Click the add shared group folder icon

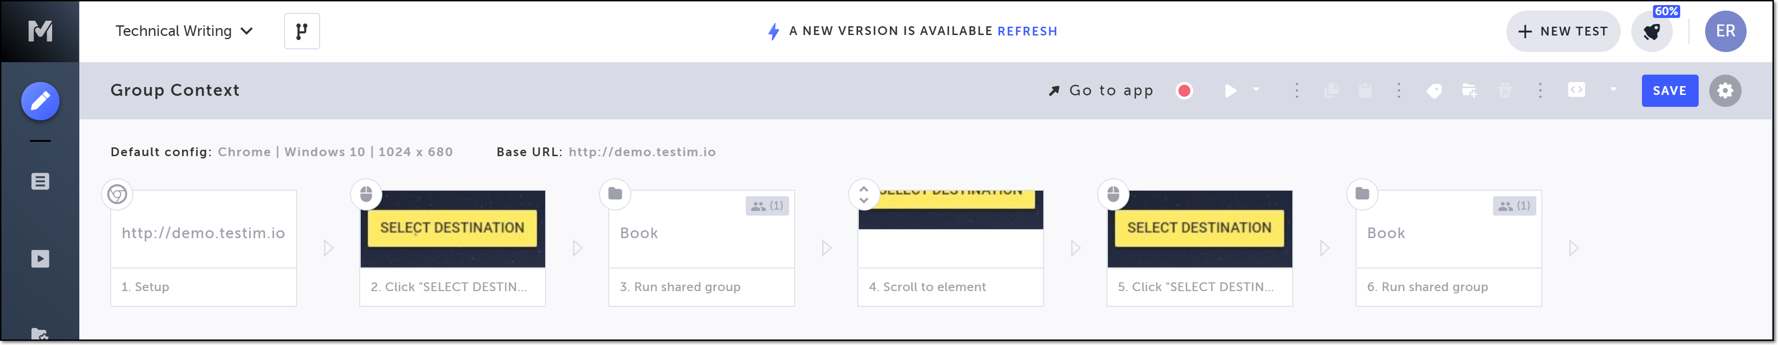pyautogui.click(x=1469, y=91)
